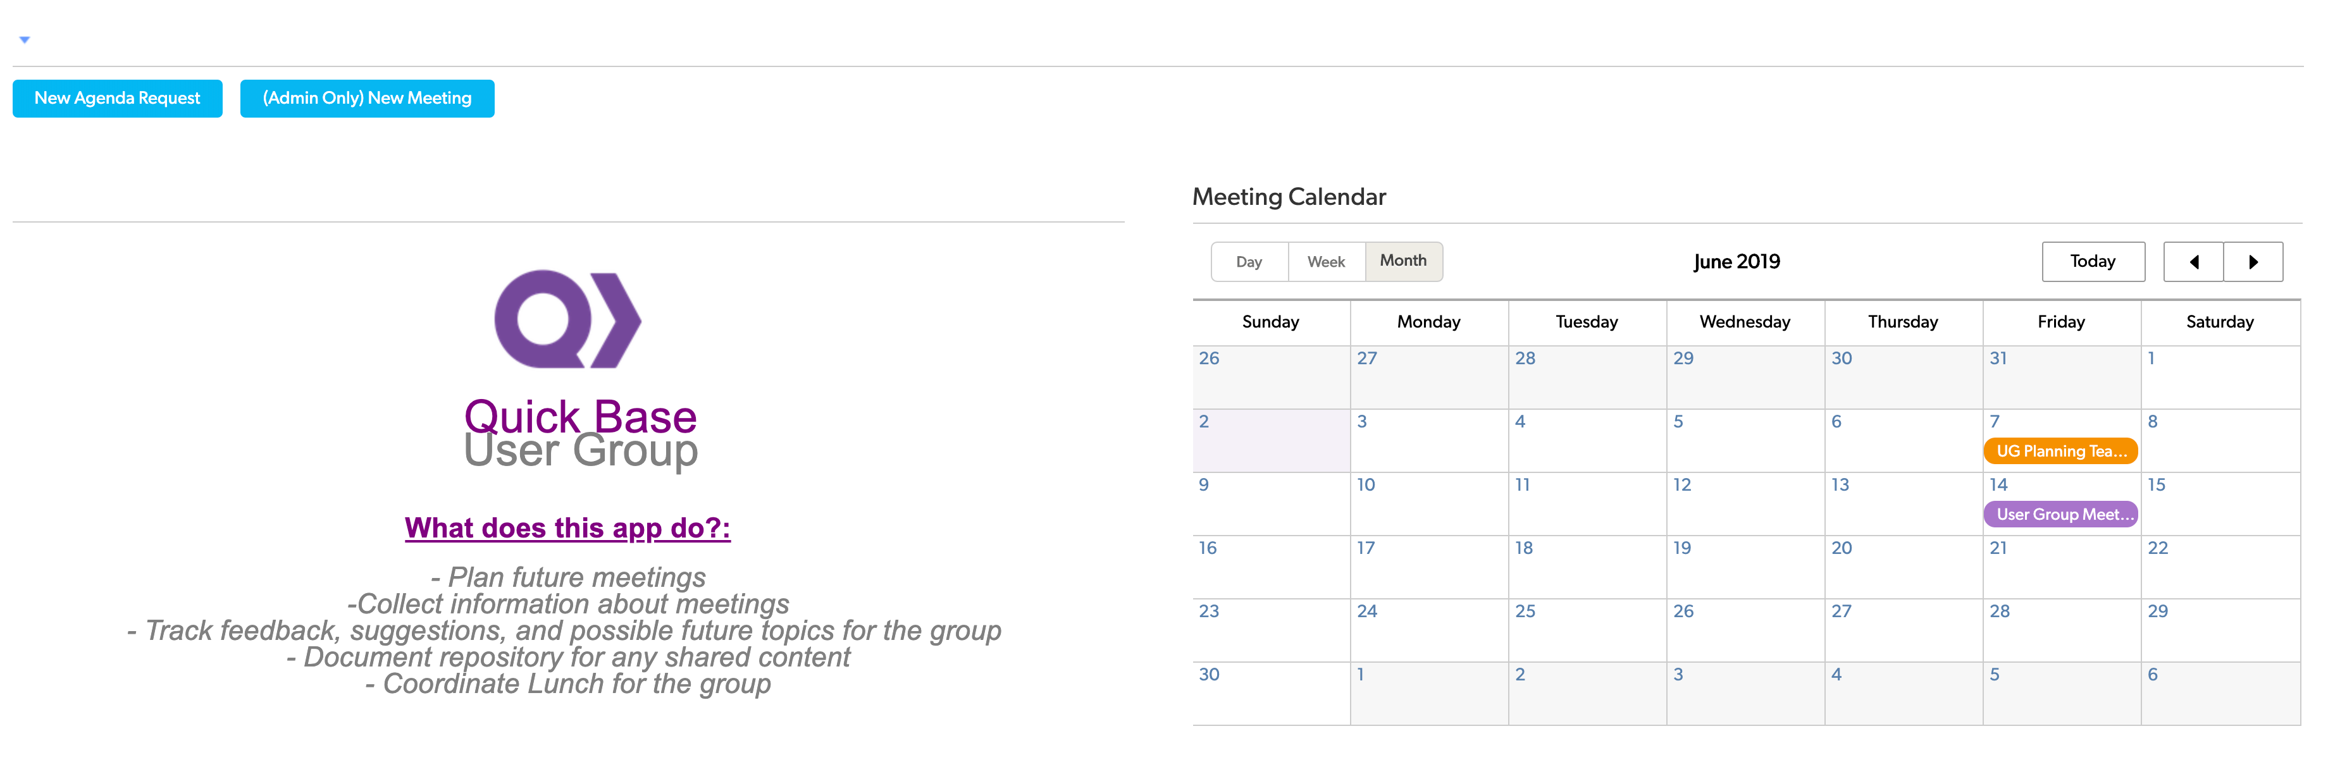Open (Admin Only) New Meeting
This screenshot has height=774, width=2328.
pos(367,99)
